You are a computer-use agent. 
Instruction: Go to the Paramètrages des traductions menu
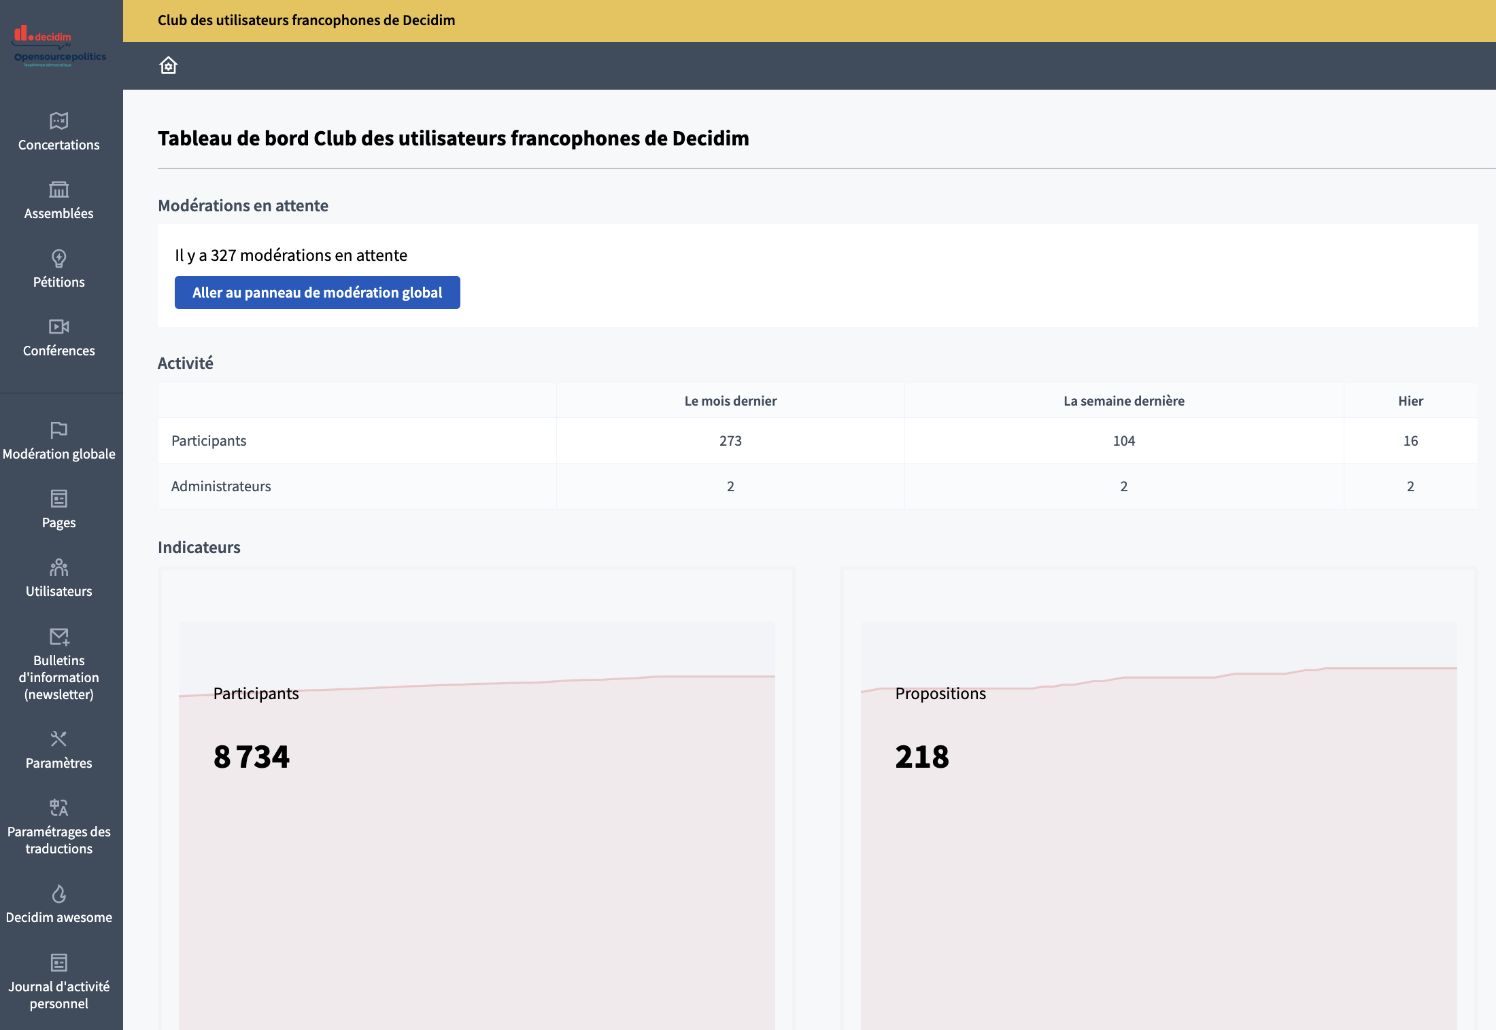click(x=59, y=840)
